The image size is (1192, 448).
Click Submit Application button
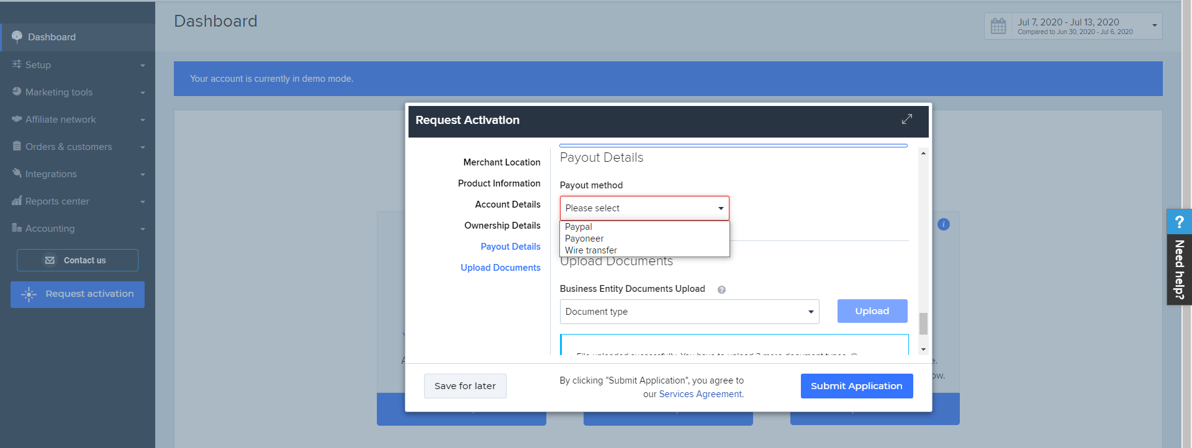click(857, 386)
